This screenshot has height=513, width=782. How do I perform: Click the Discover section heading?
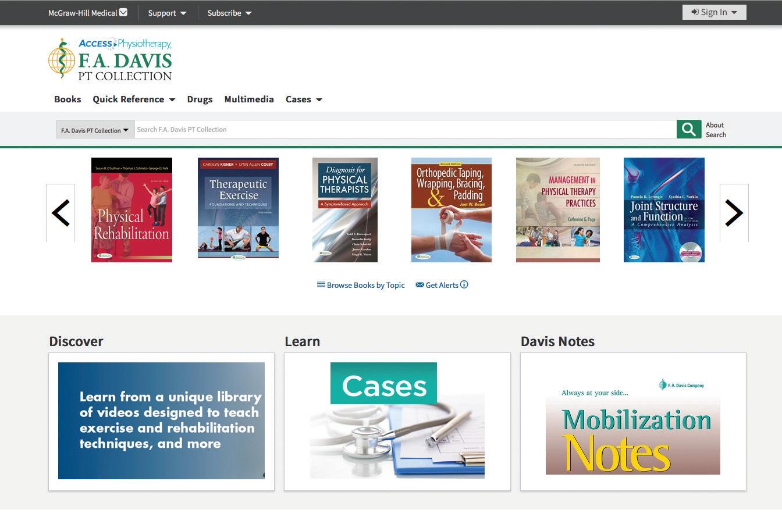[x=76, y=341]
